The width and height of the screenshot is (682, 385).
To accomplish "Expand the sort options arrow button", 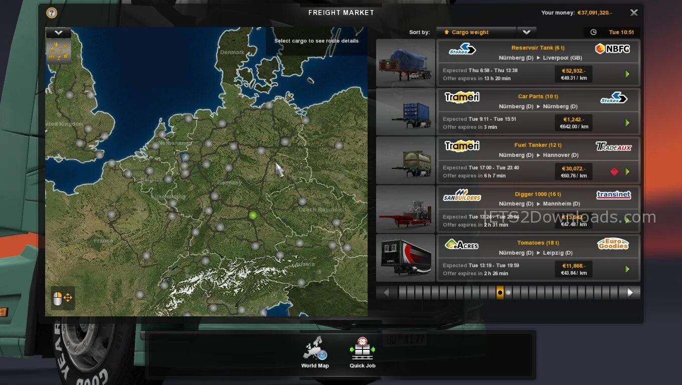I will click(527, 32).
